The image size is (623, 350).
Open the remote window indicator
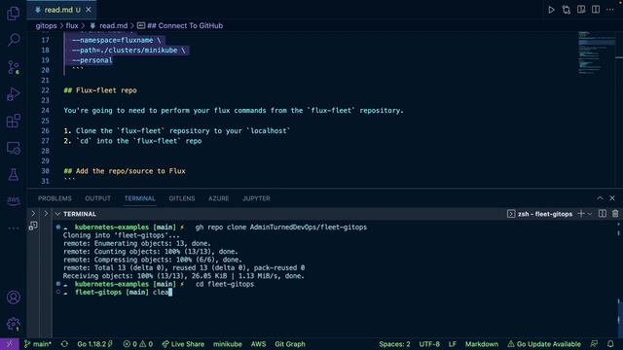click(10, 344)
